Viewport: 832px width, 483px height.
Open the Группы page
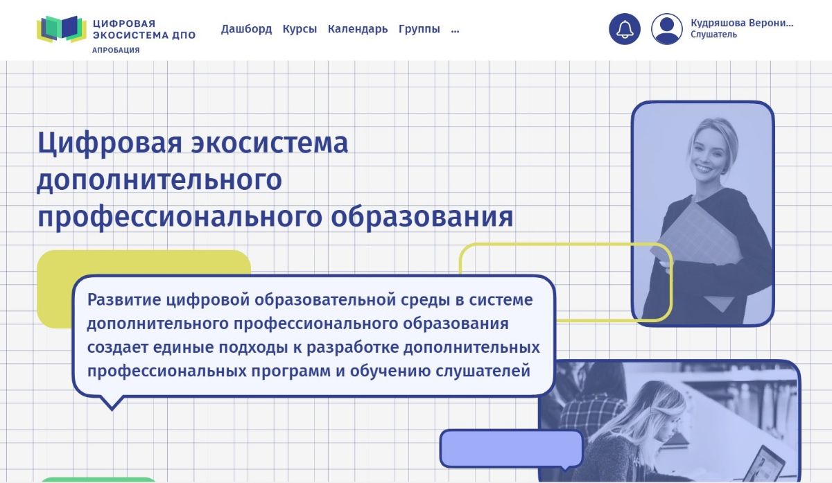[418, 29]
